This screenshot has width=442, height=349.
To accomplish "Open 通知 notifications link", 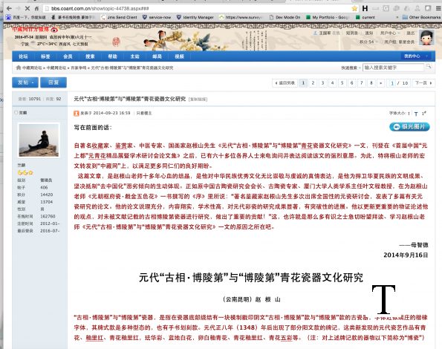I will click(x=369, y=33).
